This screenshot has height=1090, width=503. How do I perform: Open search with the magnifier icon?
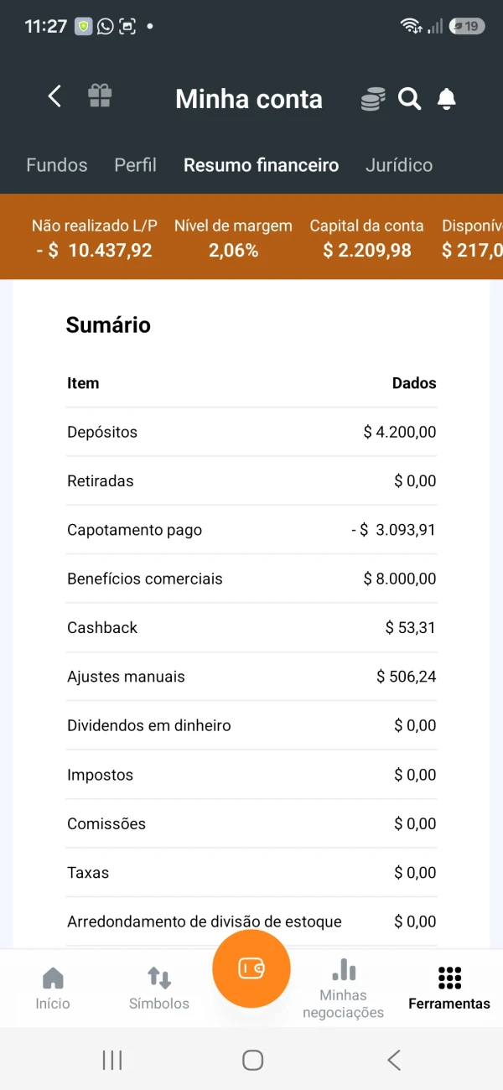point(409,99)
